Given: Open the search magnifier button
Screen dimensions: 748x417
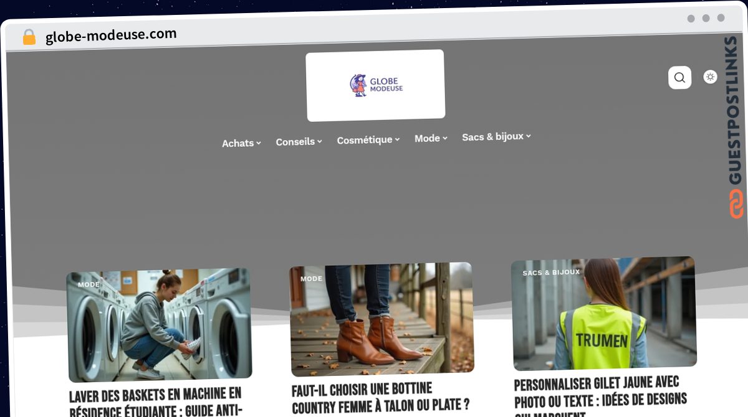Looking at the screenshot, I should (679, 78).
